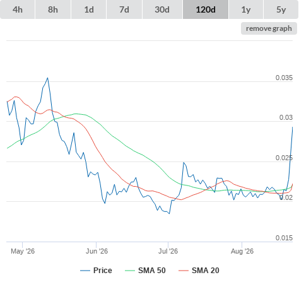Click the May '26 axis tick

click(x=23, y=251)
